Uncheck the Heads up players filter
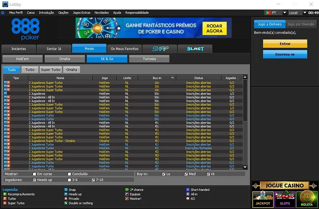 (x=34, y=180)
